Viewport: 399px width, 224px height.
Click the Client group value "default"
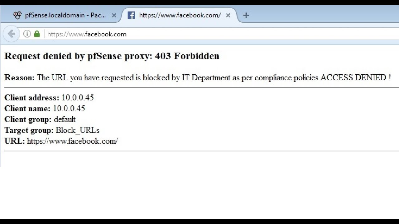tap(65, 119)
